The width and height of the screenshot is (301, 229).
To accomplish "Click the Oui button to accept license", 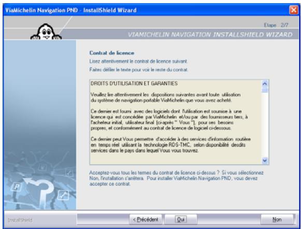I will [x=181, y=219].
